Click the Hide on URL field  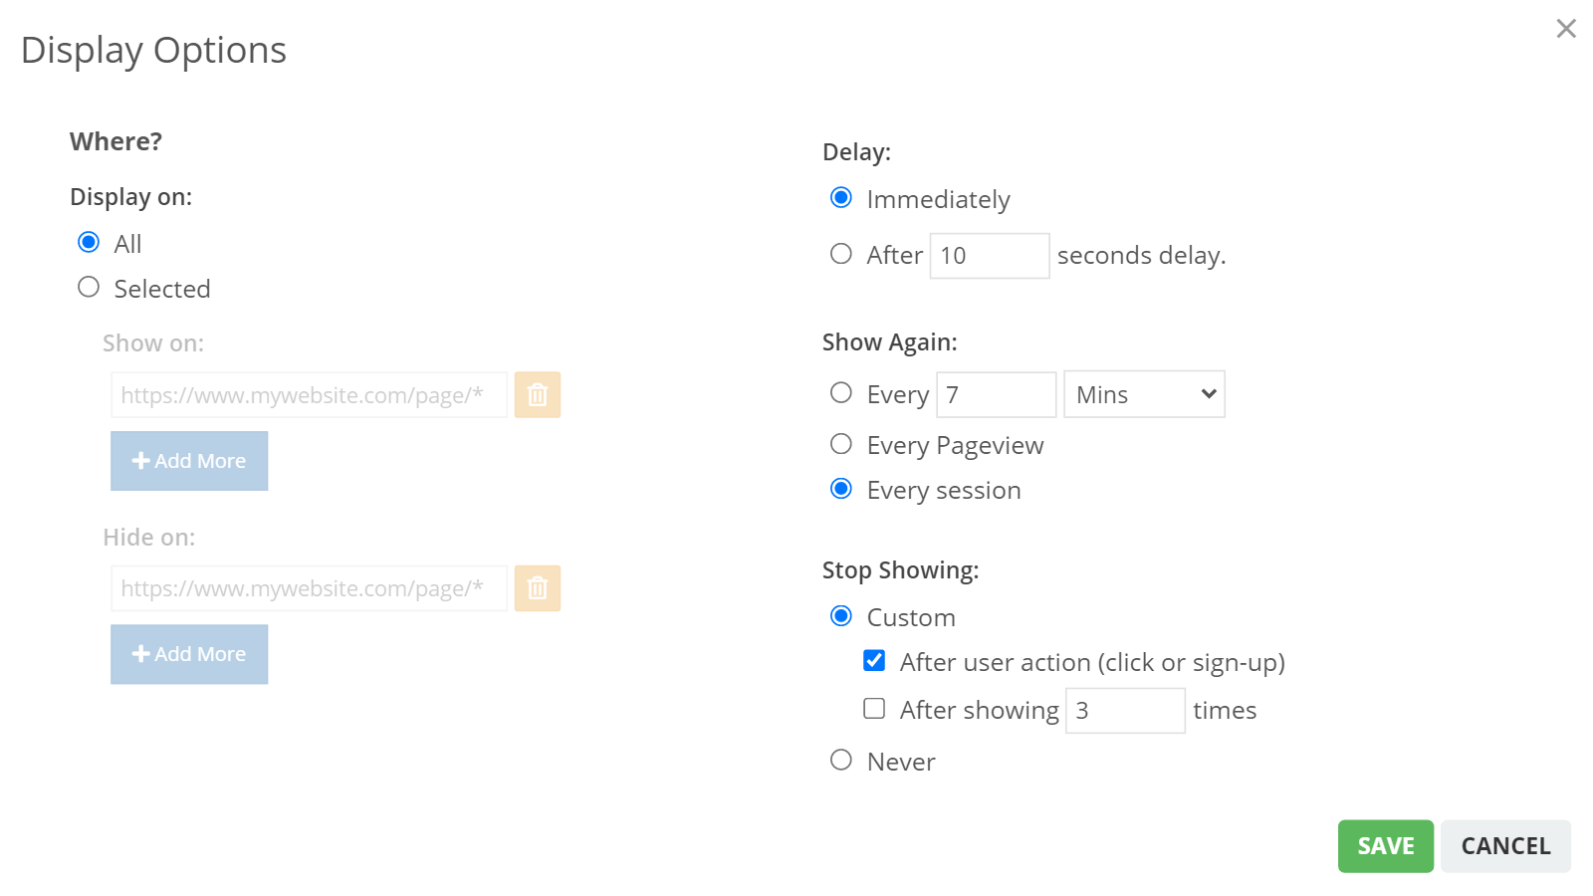309,588
